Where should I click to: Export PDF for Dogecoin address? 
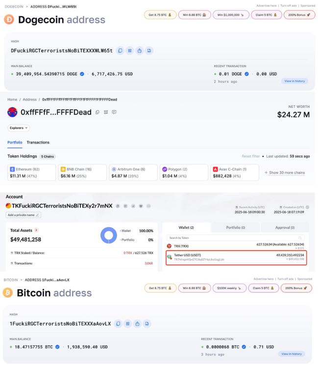click(x=149, y=50)
